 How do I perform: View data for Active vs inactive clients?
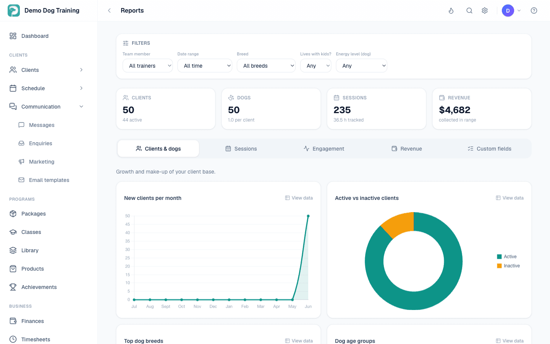tap(510, 198)
